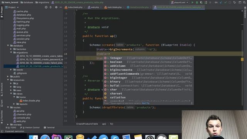Switch to HomeController.php tab
Viewport: 247px width, 139px height.
click(139, 7)
